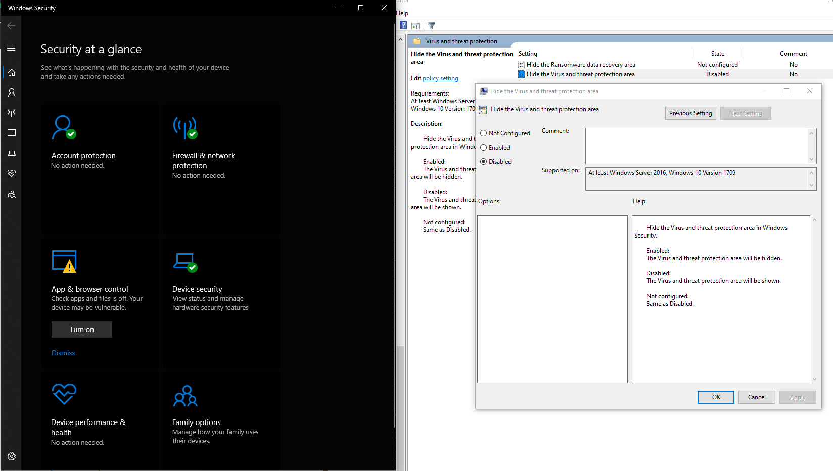
Task: Select the Not Configured radio button
Action: [x=483, y=133]
